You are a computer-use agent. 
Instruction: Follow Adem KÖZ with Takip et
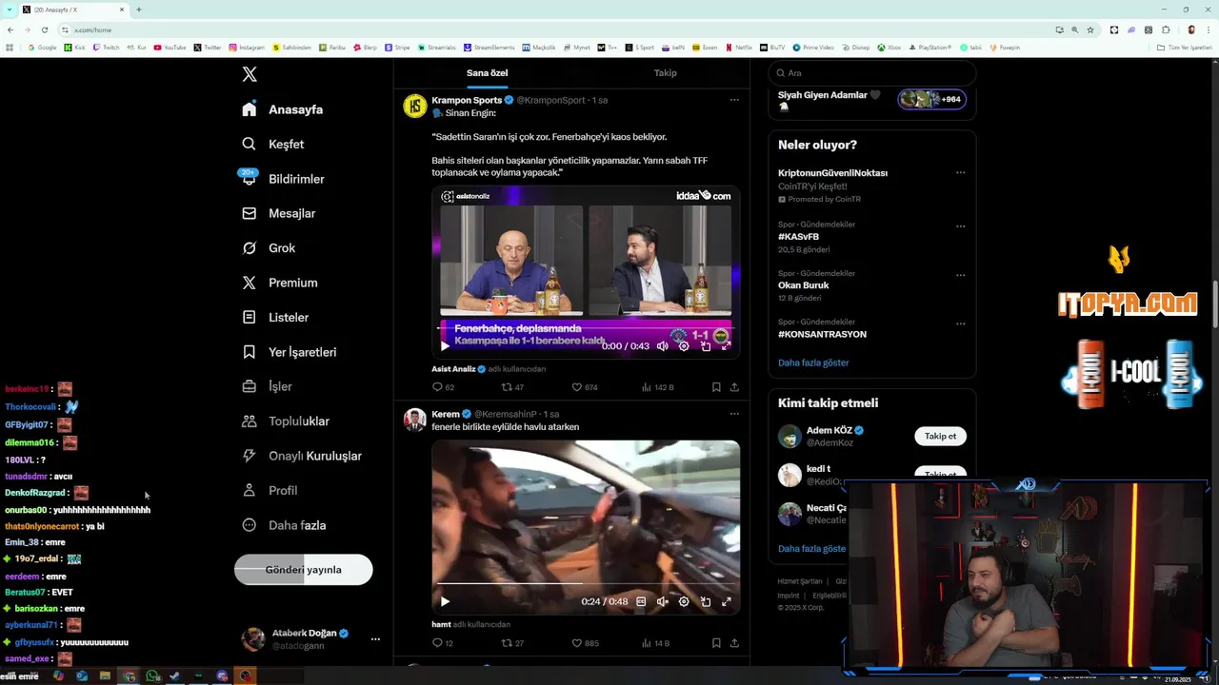(x=940, y=436)
